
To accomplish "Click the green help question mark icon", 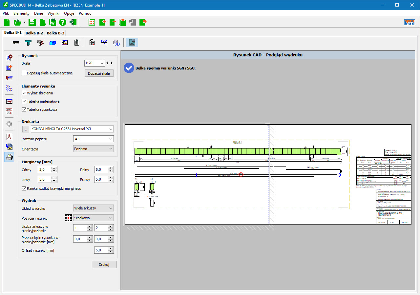I will click(63, 22).
